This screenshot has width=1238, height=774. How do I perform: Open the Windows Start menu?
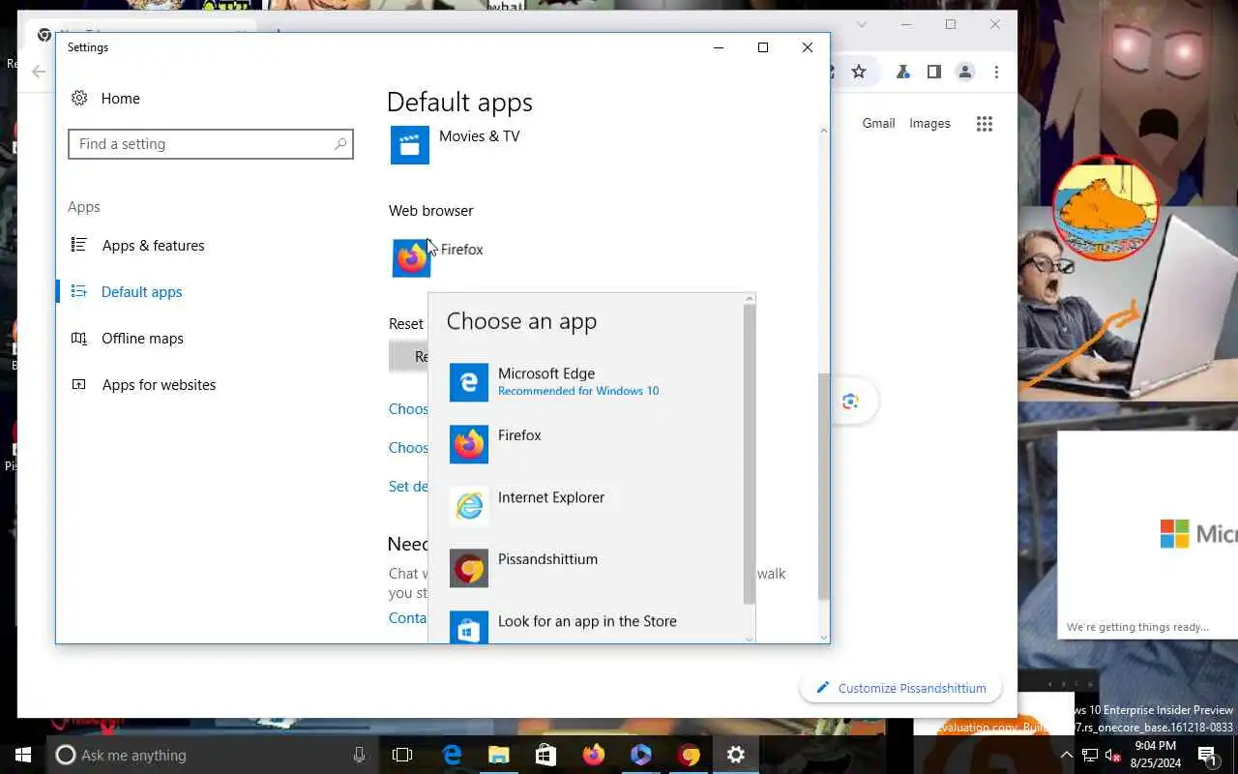coord(22,755)
